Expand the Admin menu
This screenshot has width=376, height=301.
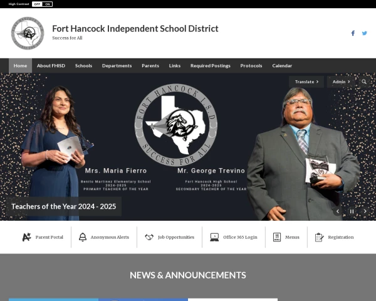341,82
